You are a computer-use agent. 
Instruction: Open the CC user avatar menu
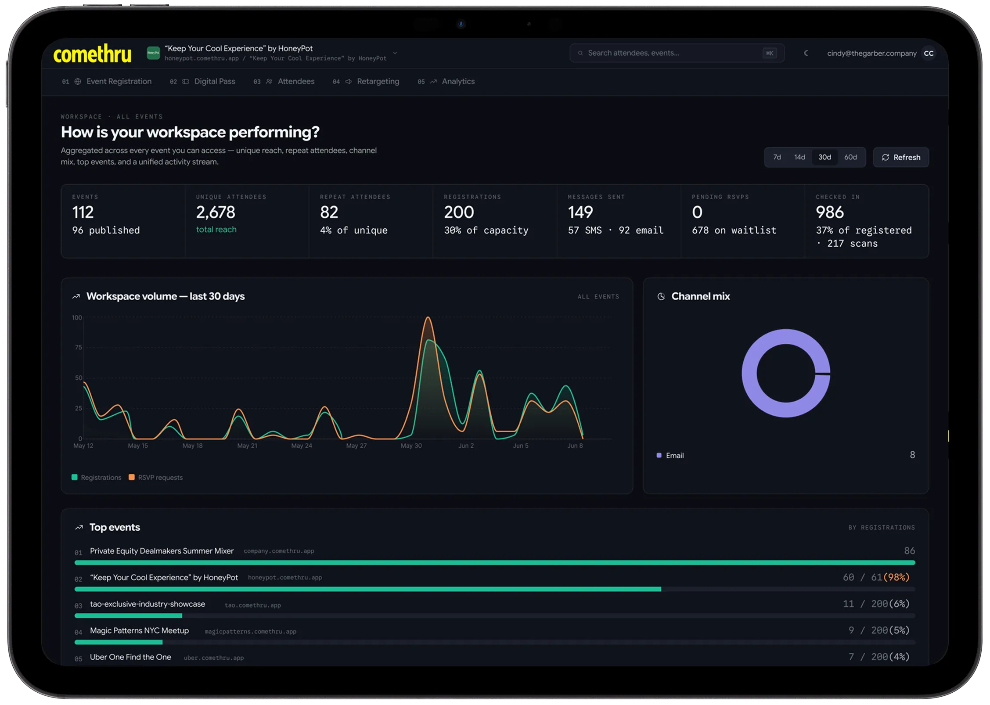(x=929, y=53)
